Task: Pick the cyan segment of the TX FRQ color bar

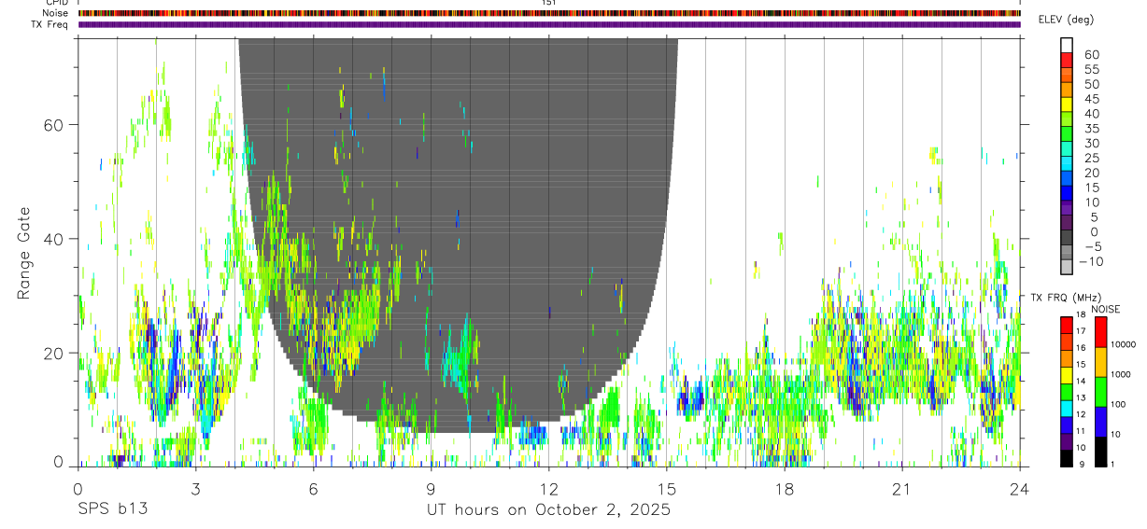Action: tap(1067, 410)
